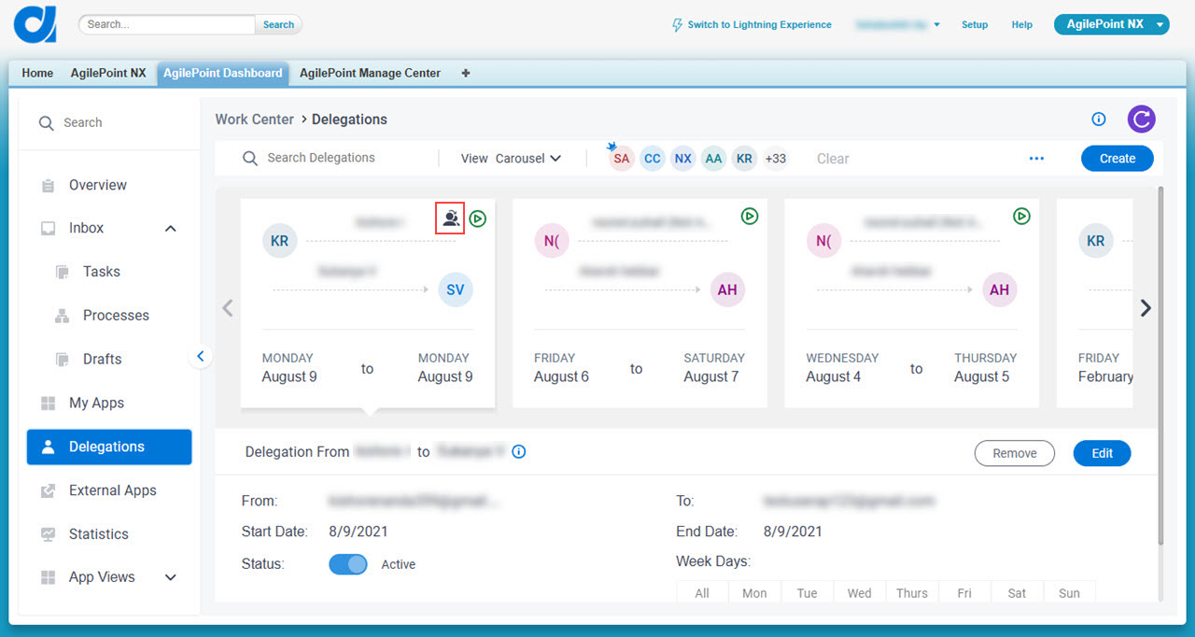Open the AgilePoint NX app dropdown

point(1111,24)
